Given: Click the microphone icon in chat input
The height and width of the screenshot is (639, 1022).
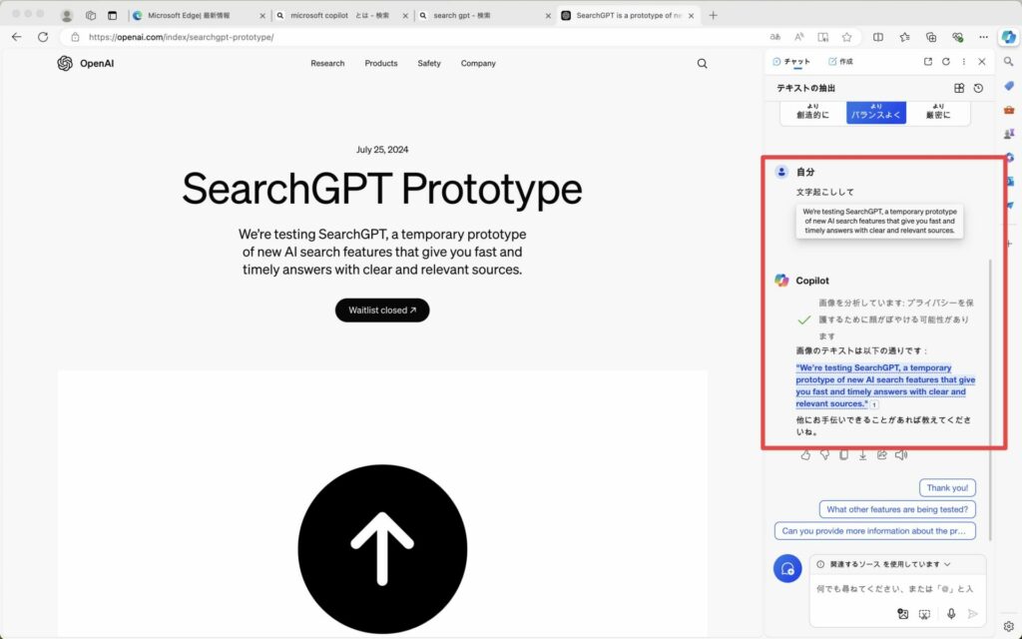Looking at the screenshot, I should [x=951, y=614].
